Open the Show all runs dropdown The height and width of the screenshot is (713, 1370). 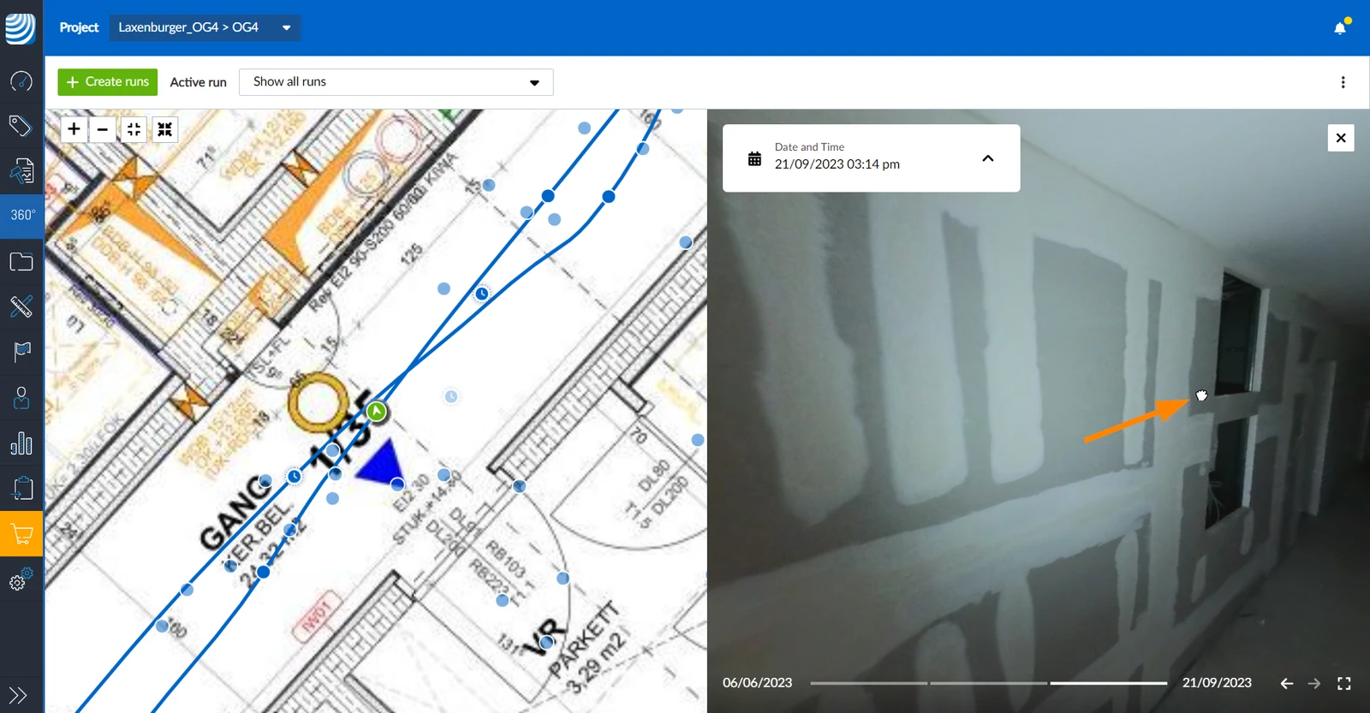(x=396, y=82)
